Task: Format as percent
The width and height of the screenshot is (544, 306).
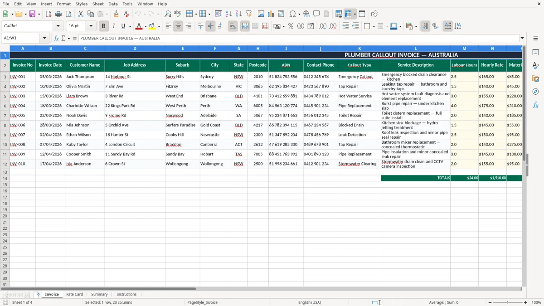Action: [291, 26]
